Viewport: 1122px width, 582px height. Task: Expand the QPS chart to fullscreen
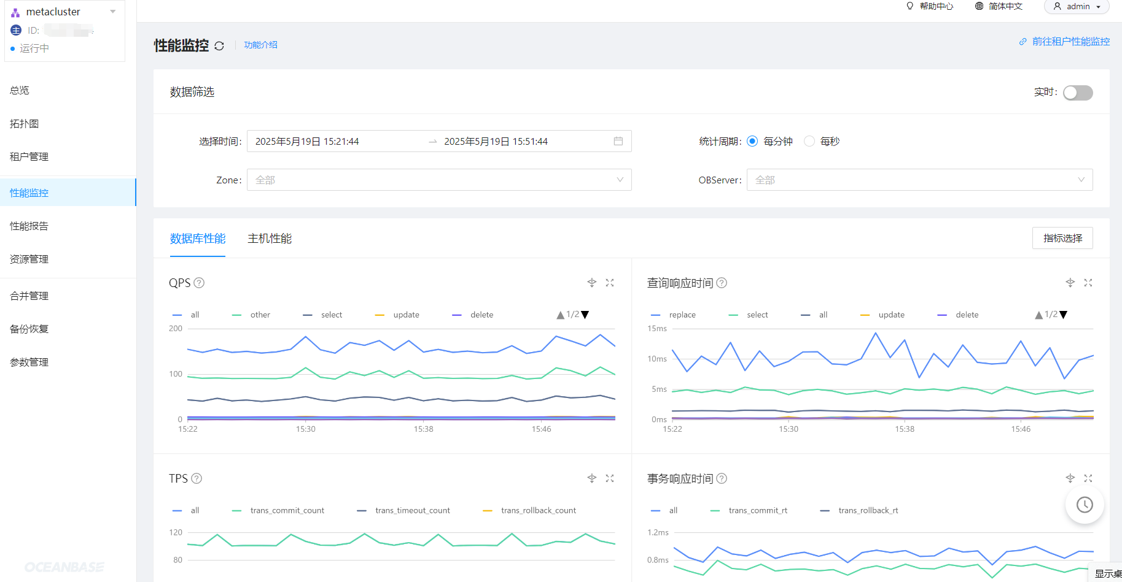click(610, 283)
